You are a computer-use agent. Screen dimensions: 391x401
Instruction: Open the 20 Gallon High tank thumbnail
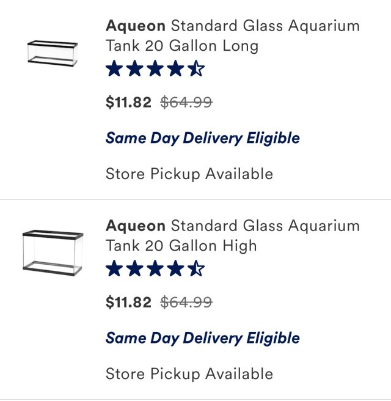click(x=53, y=253)
